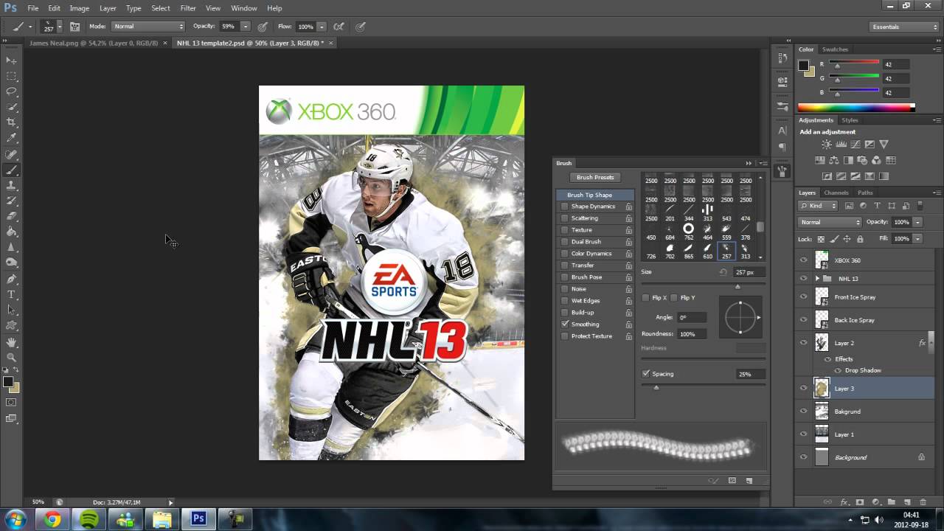The height and width of the screenshot is (531, 944).
Task: Open the Opacity dropdown in options bar
Action: pyautogui.click(x=245, y=27)
